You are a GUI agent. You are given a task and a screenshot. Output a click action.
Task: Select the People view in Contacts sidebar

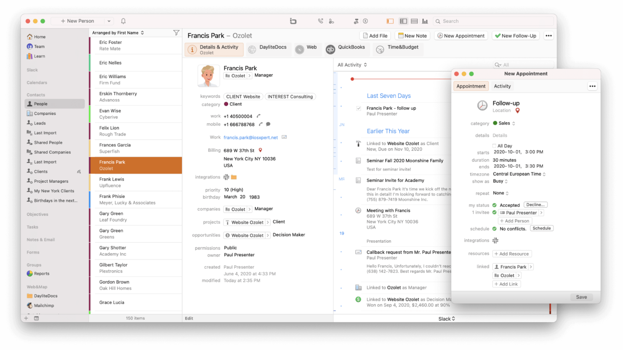[41, 103]
